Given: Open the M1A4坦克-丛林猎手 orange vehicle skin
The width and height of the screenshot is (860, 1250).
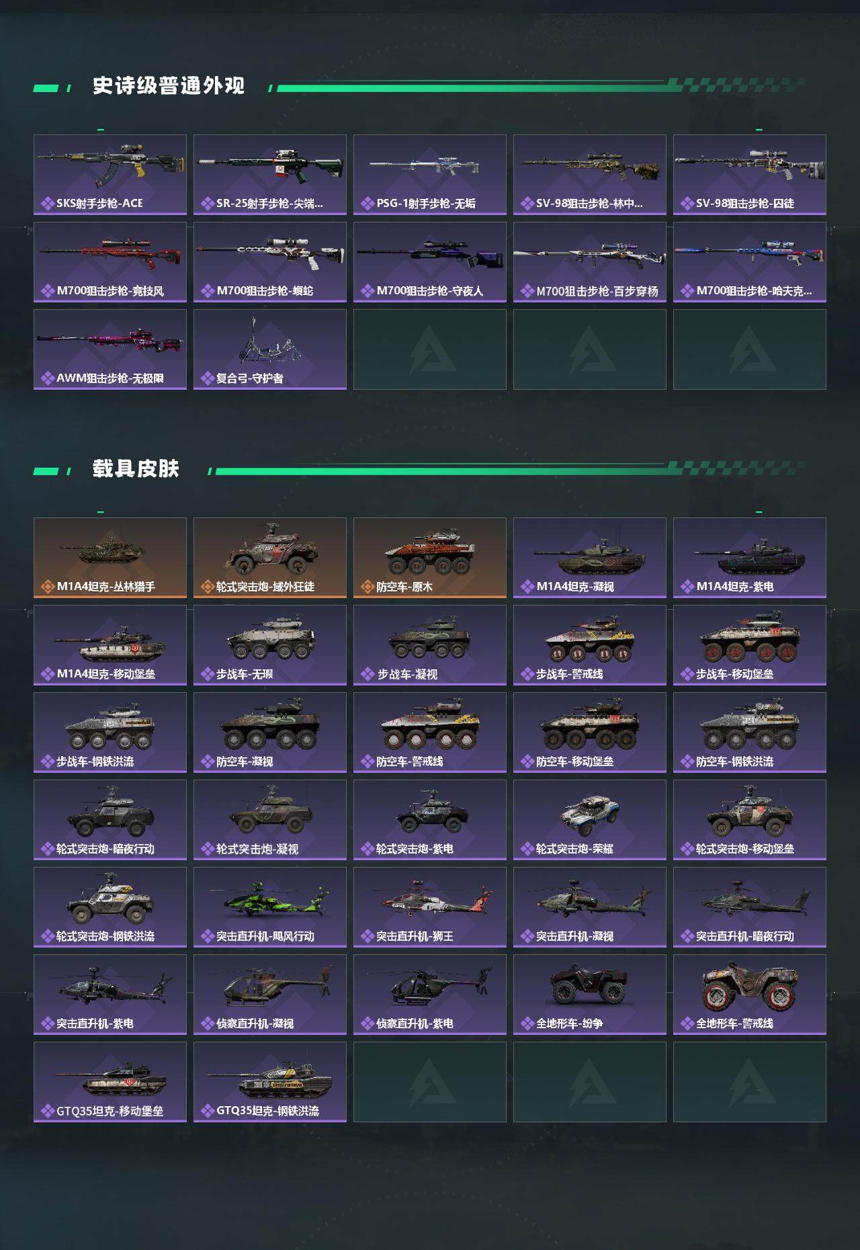Looking at the screenshot, I should [x=110, y=558].
